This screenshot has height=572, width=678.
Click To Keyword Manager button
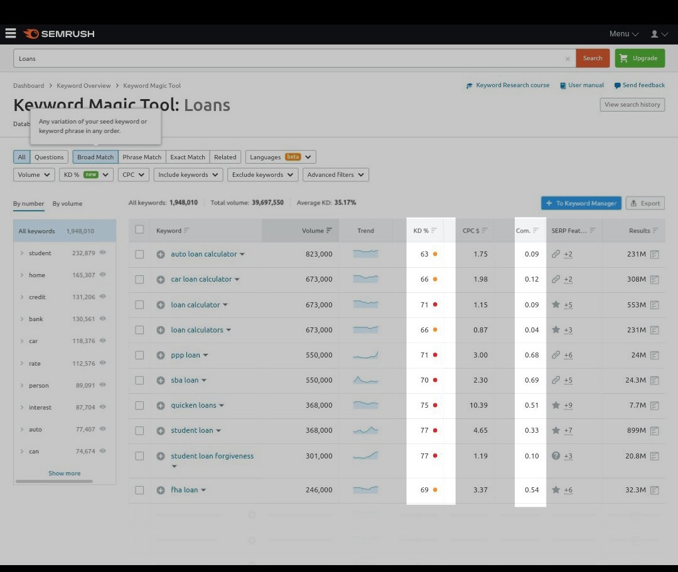pyautogui.click(x=581, y=203)
